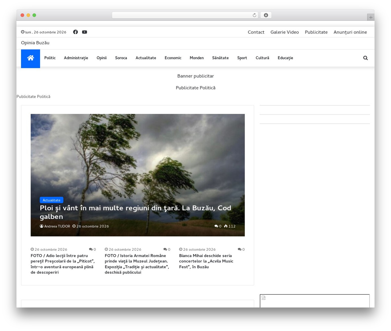The image size is (391, 331).
Task: Click the centered Publicitate Politică banner label
Action: coord(195,88)
